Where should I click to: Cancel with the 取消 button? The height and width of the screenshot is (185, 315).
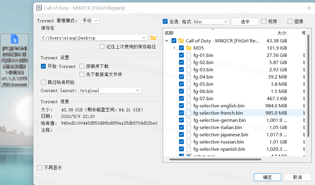click(x=298, y=177)
